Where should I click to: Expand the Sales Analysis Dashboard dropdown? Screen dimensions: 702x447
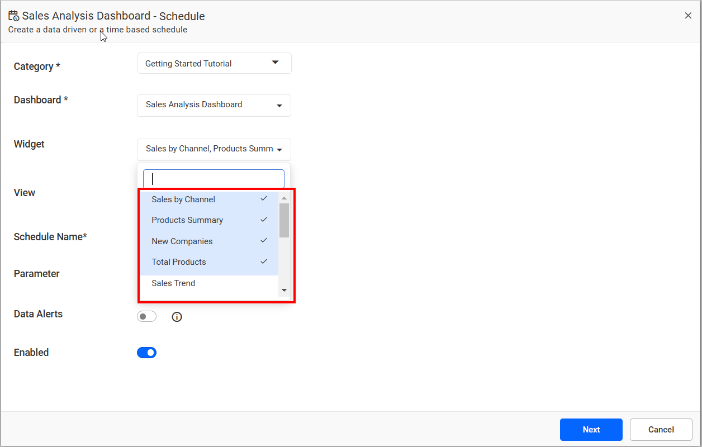click(214, 105)
